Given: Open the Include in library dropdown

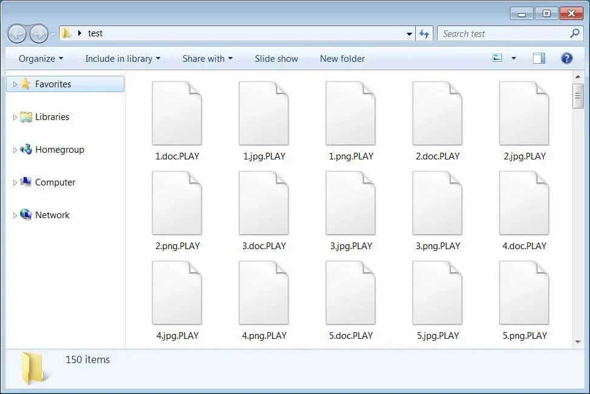Looking at the screenshot, I should point(123,59).
